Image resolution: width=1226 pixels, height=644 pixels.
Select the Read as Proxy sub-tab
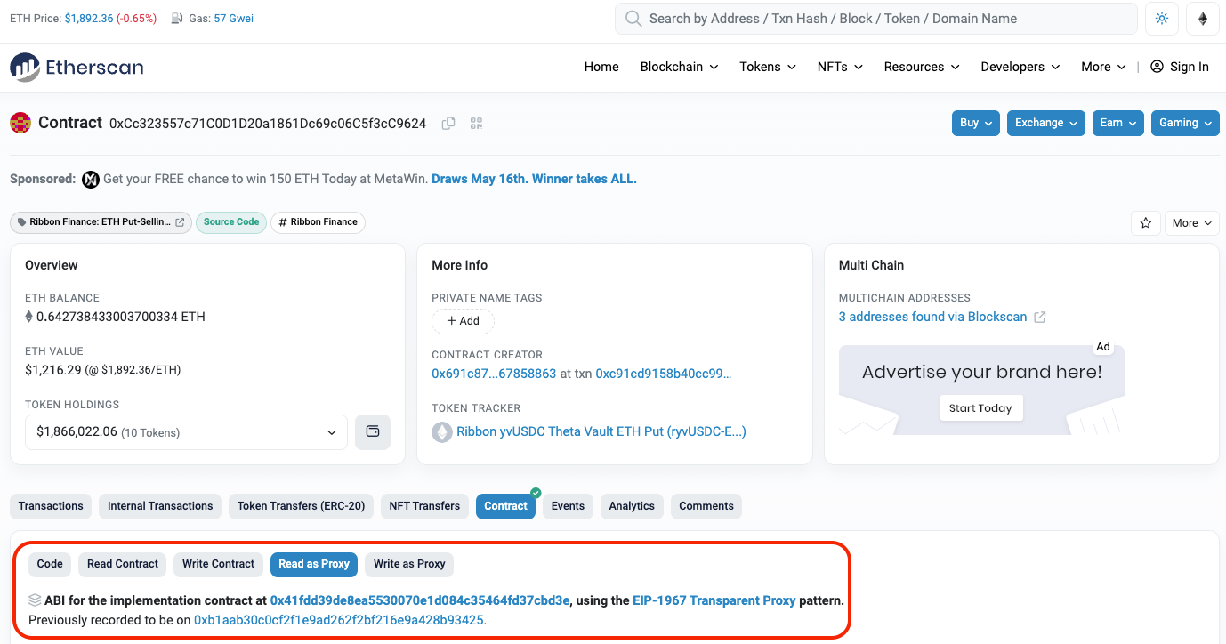tap(314, 564)
